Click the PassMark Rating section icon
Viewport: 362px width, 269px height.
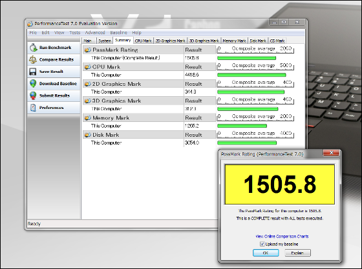coord(87,50)
